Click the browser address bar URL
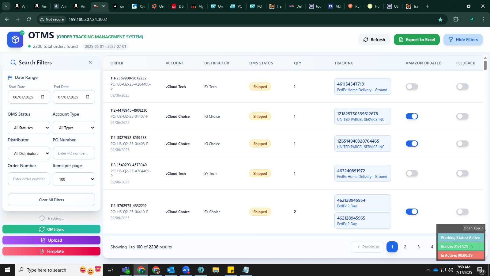The height and width of the screenshot is (276, 490). (x=88, y=19)
